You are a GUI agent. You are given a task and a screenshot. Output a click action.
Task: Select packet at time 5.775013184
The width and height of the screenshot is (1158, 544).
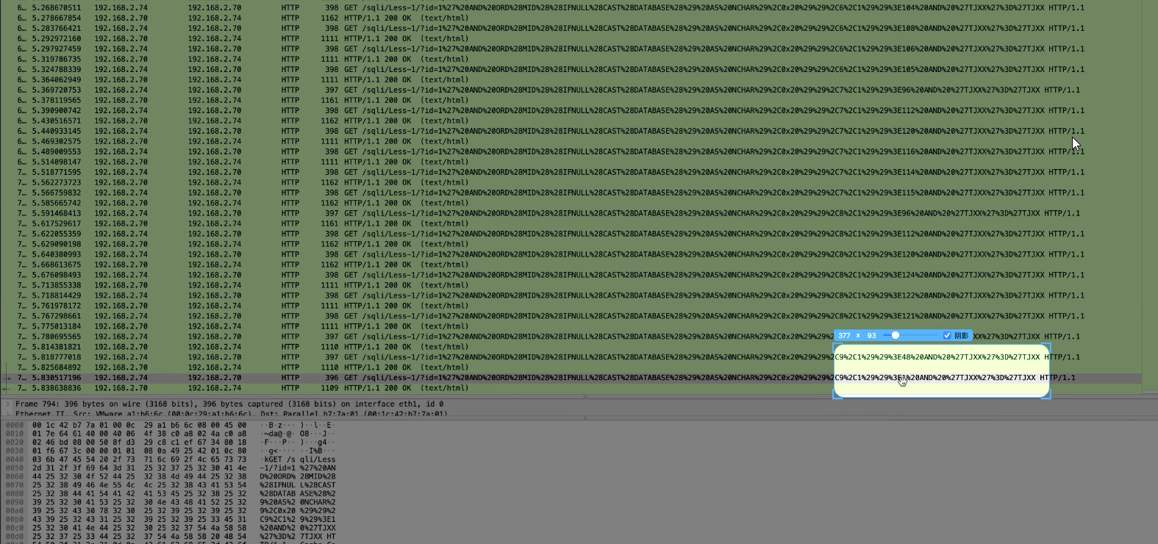tap(571, 326)
